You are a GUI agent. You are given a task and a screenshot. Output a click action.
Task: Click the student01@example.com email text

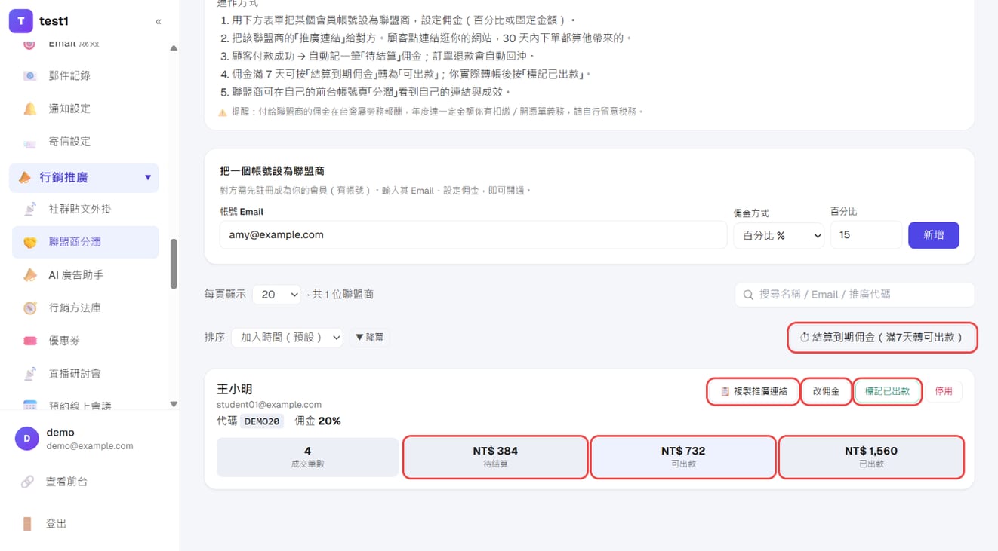(x=269, y=405)
